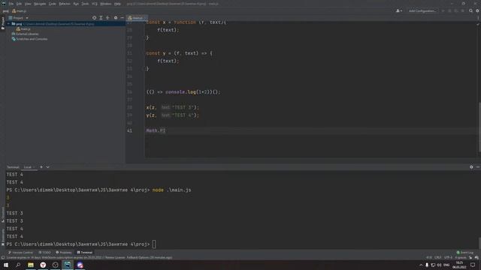Image resolution: width=481 pixels, height=270 pixels.
Task: Open IDE settings gear in toolbar
Action: (x=477, y=10)
